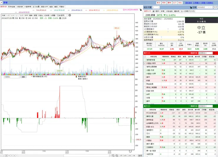Click the timeline slider handle below the chart

click(130, 151)
